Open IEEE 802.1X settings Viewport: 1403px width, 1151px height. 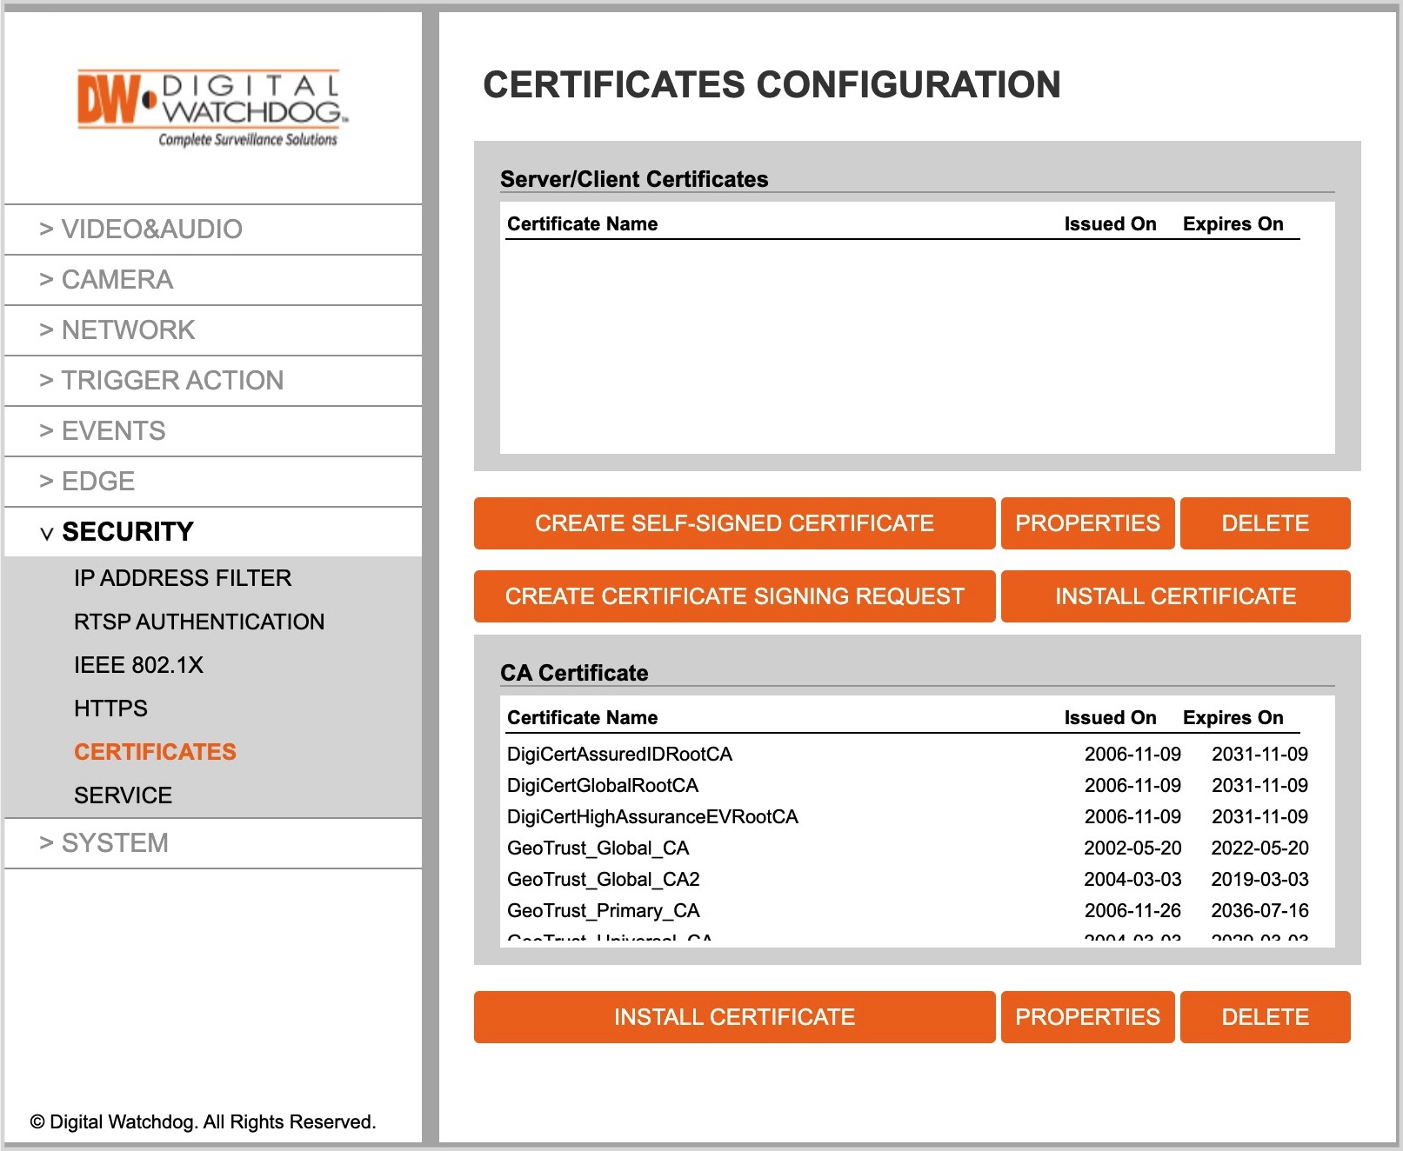coord(138,665)
